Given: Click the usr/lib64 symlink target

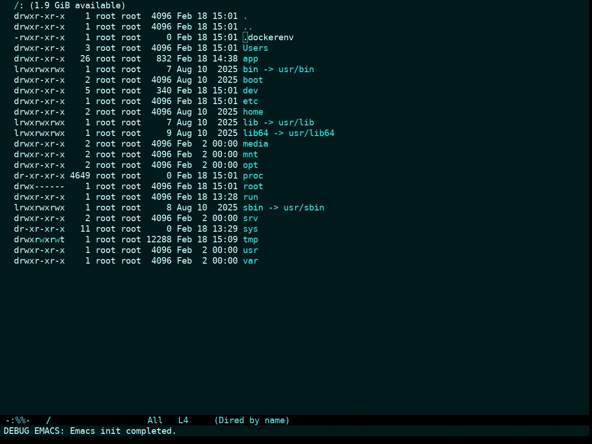Looking at the screenshot, I should [x=311, y=133].
